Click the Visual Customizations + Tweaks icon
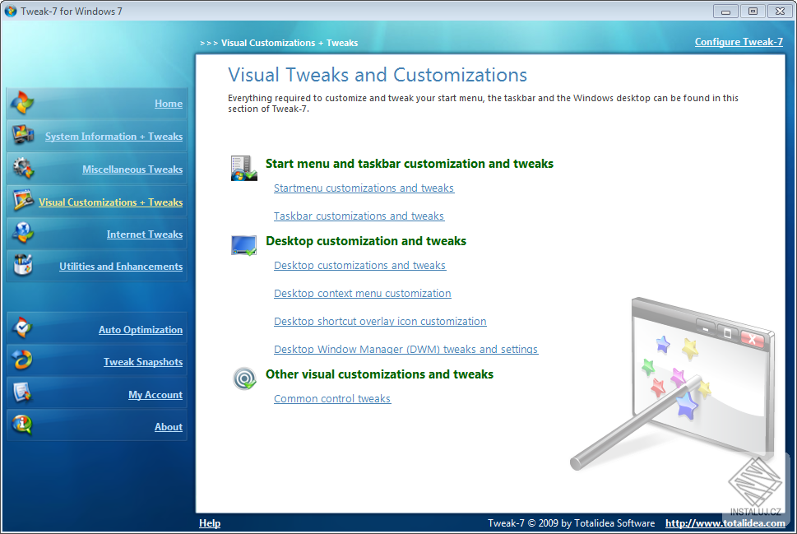Viewport: 797px width, 534px height. (x=23, y=201)
